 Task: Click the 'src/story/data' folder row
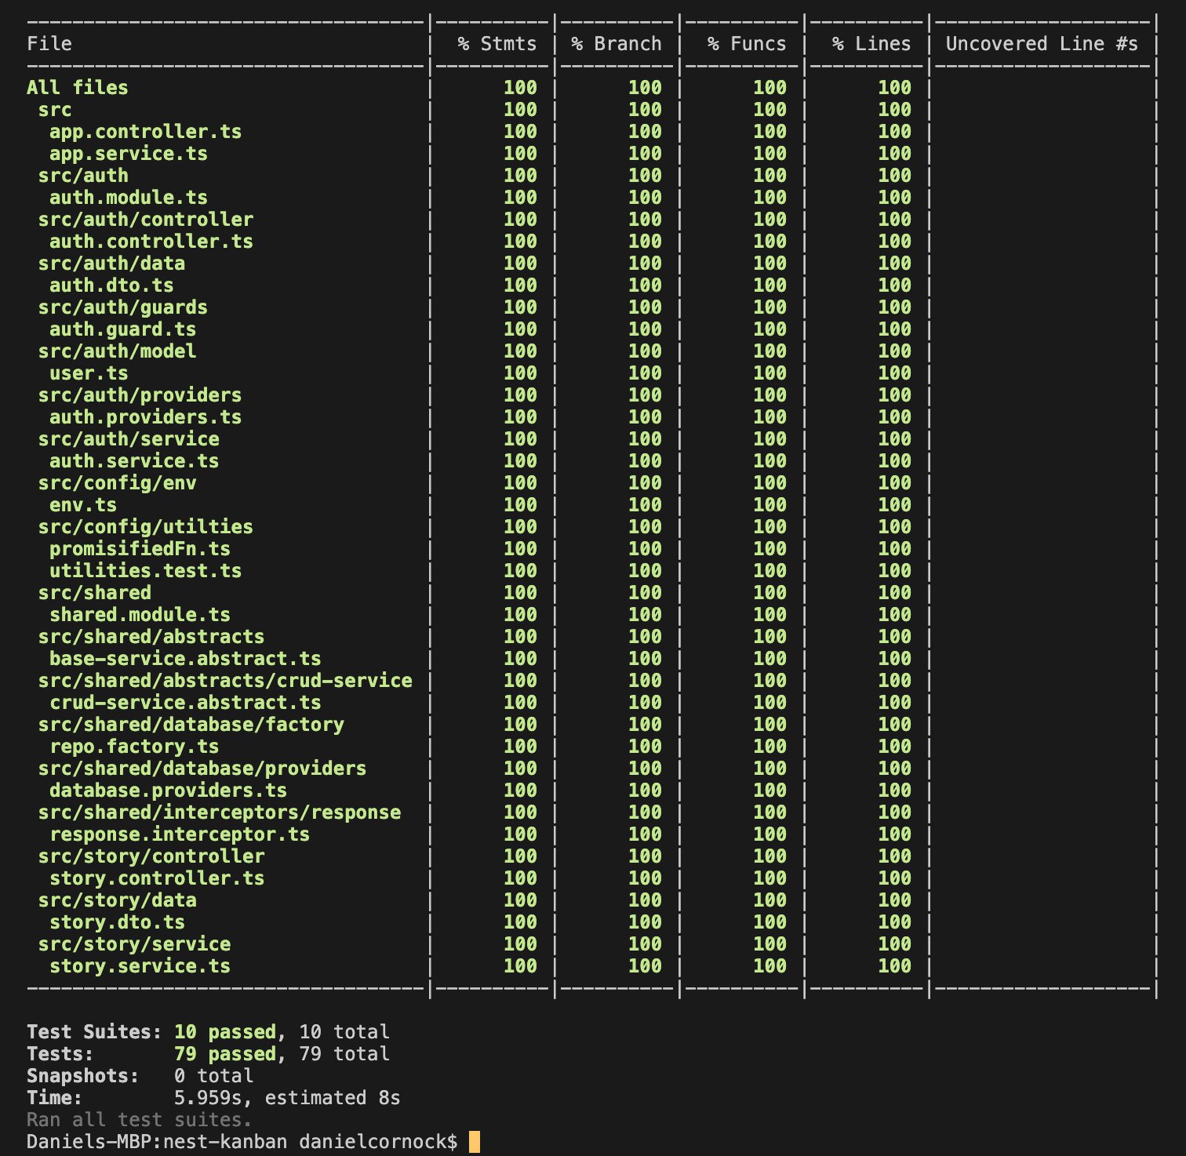117,900
